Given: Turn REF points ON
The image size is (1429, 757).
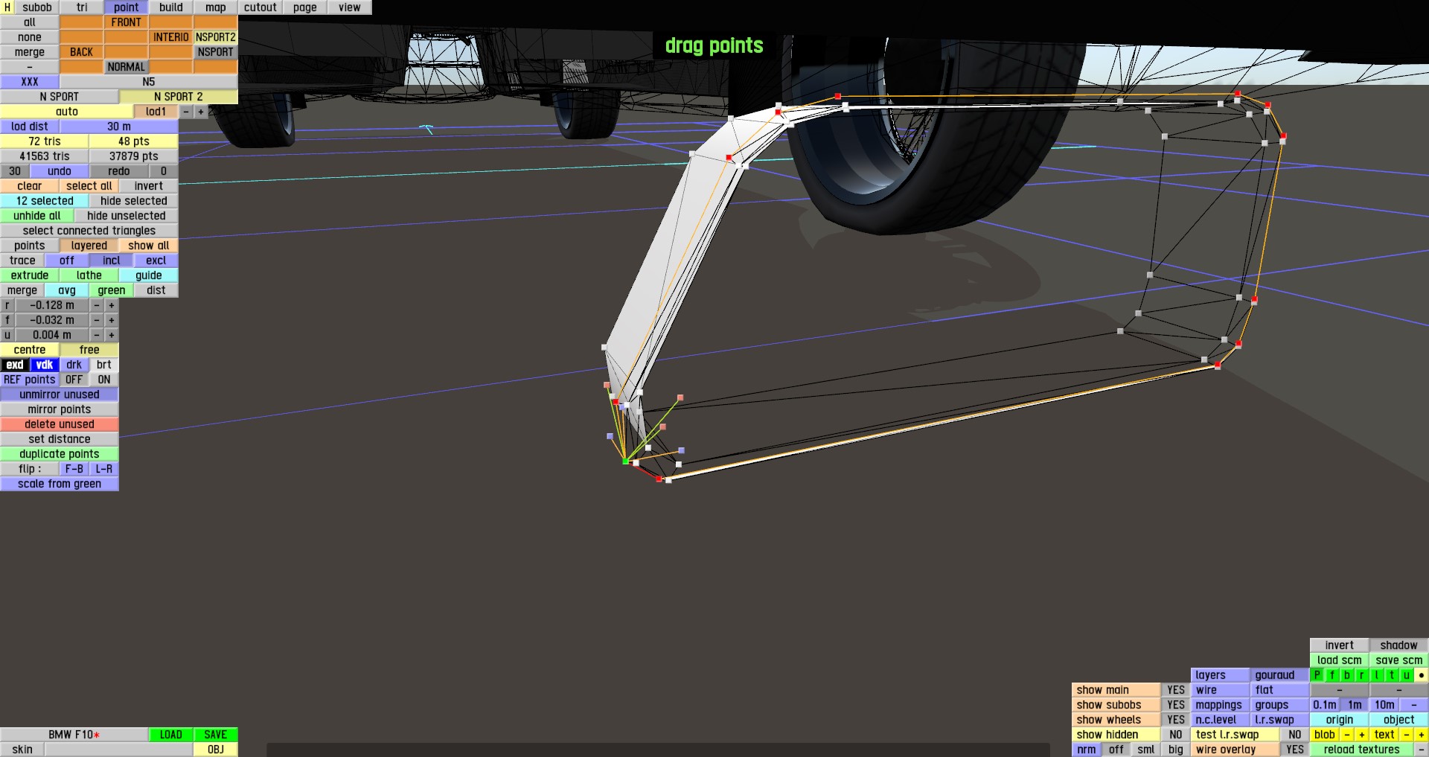Looking at the screenshot, I should pyautogui.click(x=104, y=380).
